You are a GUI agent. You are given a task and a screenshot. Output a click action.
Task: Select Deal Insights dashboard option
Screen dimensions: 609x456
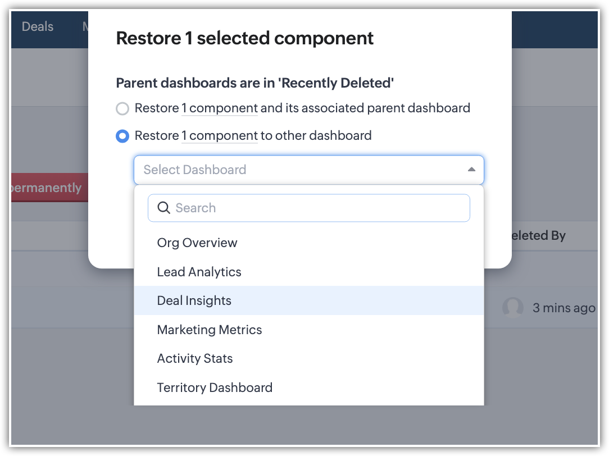click(x=194, y=300)
